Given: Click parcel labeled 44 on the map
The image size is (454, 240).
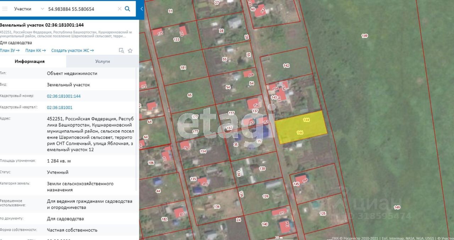Looking at the screenshot, I should (x=158, y=191).
